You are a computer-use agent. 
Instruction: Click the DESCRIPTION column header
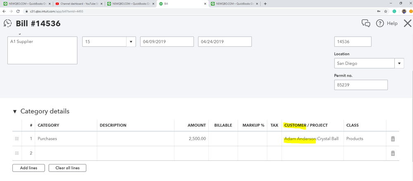[x=113, y=125]
